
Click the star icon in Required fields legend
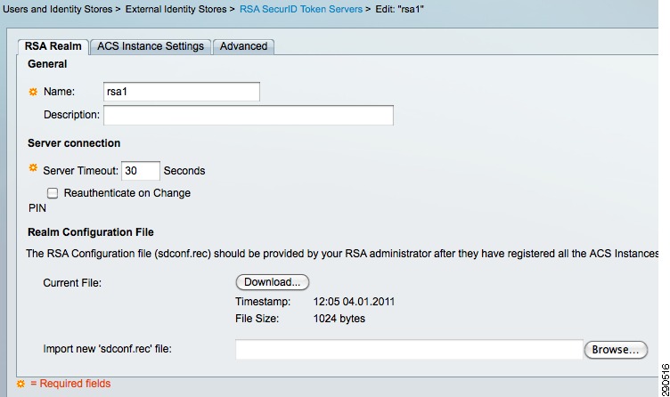pos(20,384)
